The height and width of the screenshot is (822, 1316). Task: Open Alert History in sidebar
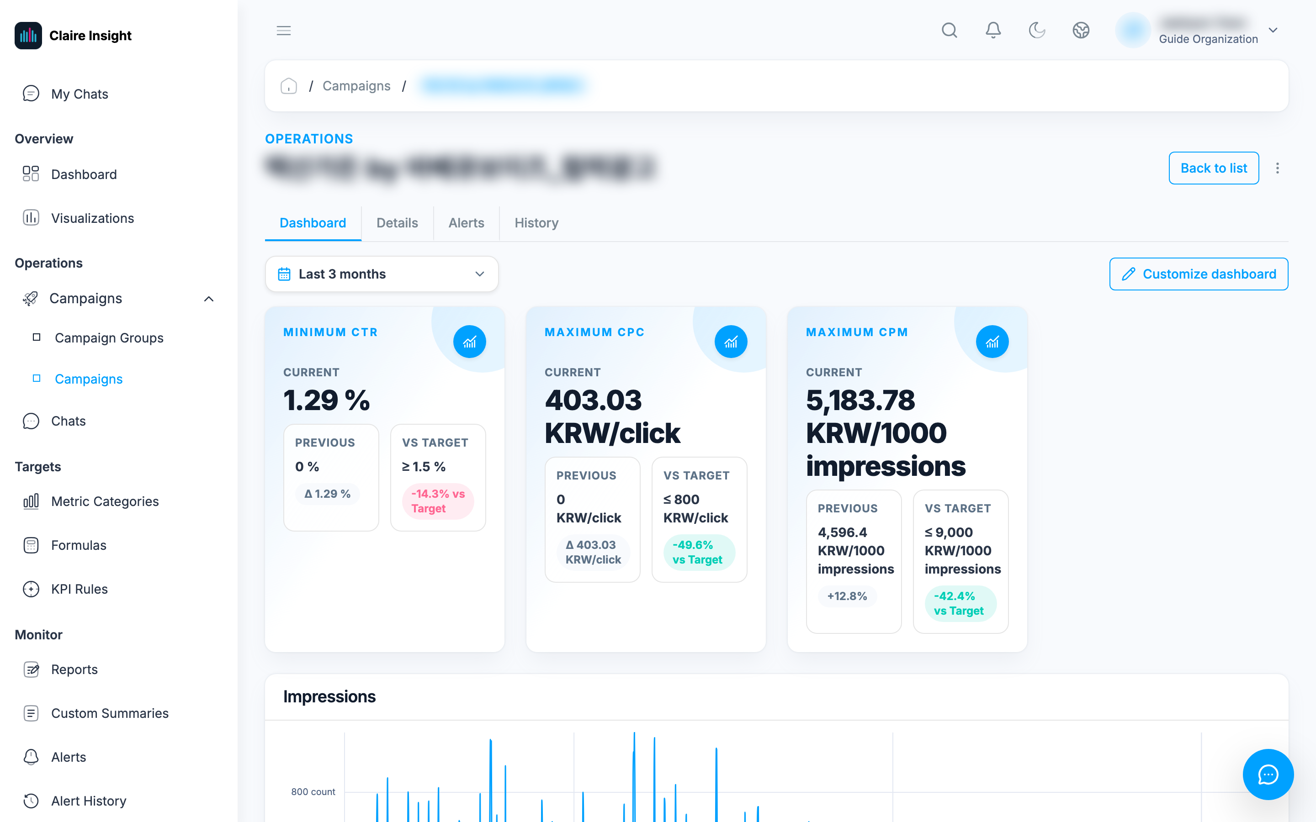point(118,801)
